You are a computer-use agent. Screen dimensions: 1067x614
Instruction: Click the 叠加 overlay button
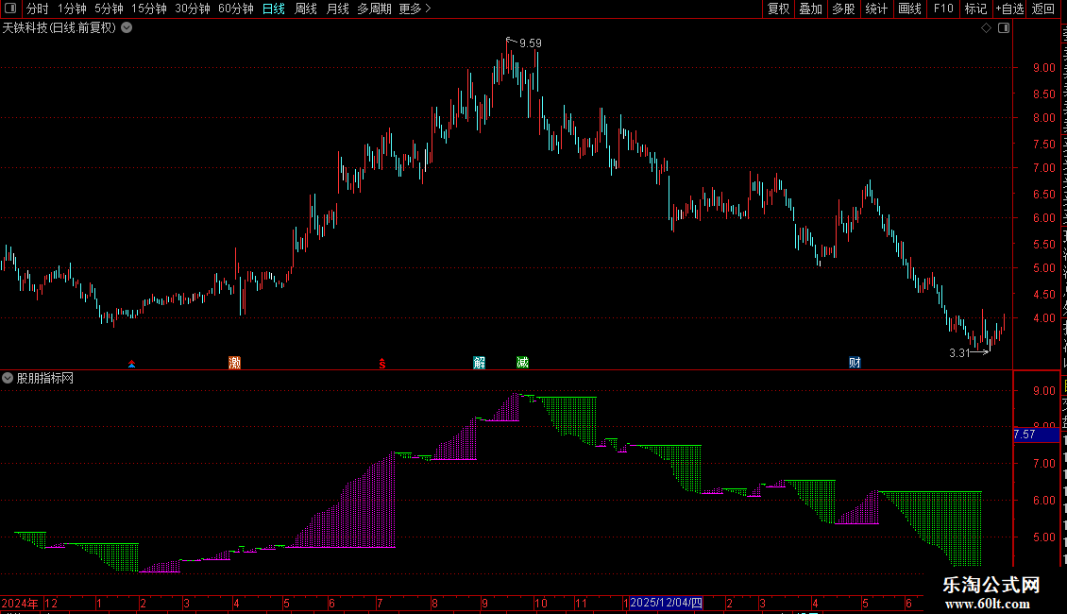pos(810,9)
